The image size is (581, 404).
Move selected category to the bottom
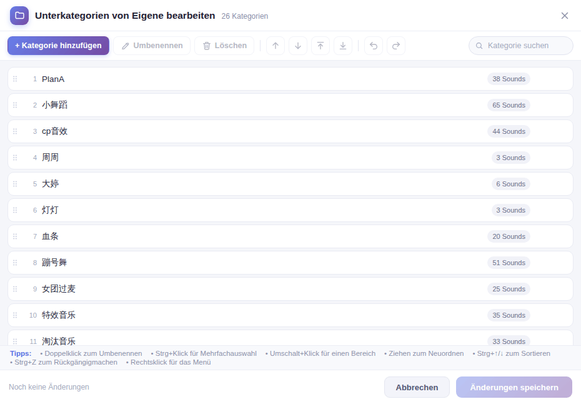[x=343, y=46]
